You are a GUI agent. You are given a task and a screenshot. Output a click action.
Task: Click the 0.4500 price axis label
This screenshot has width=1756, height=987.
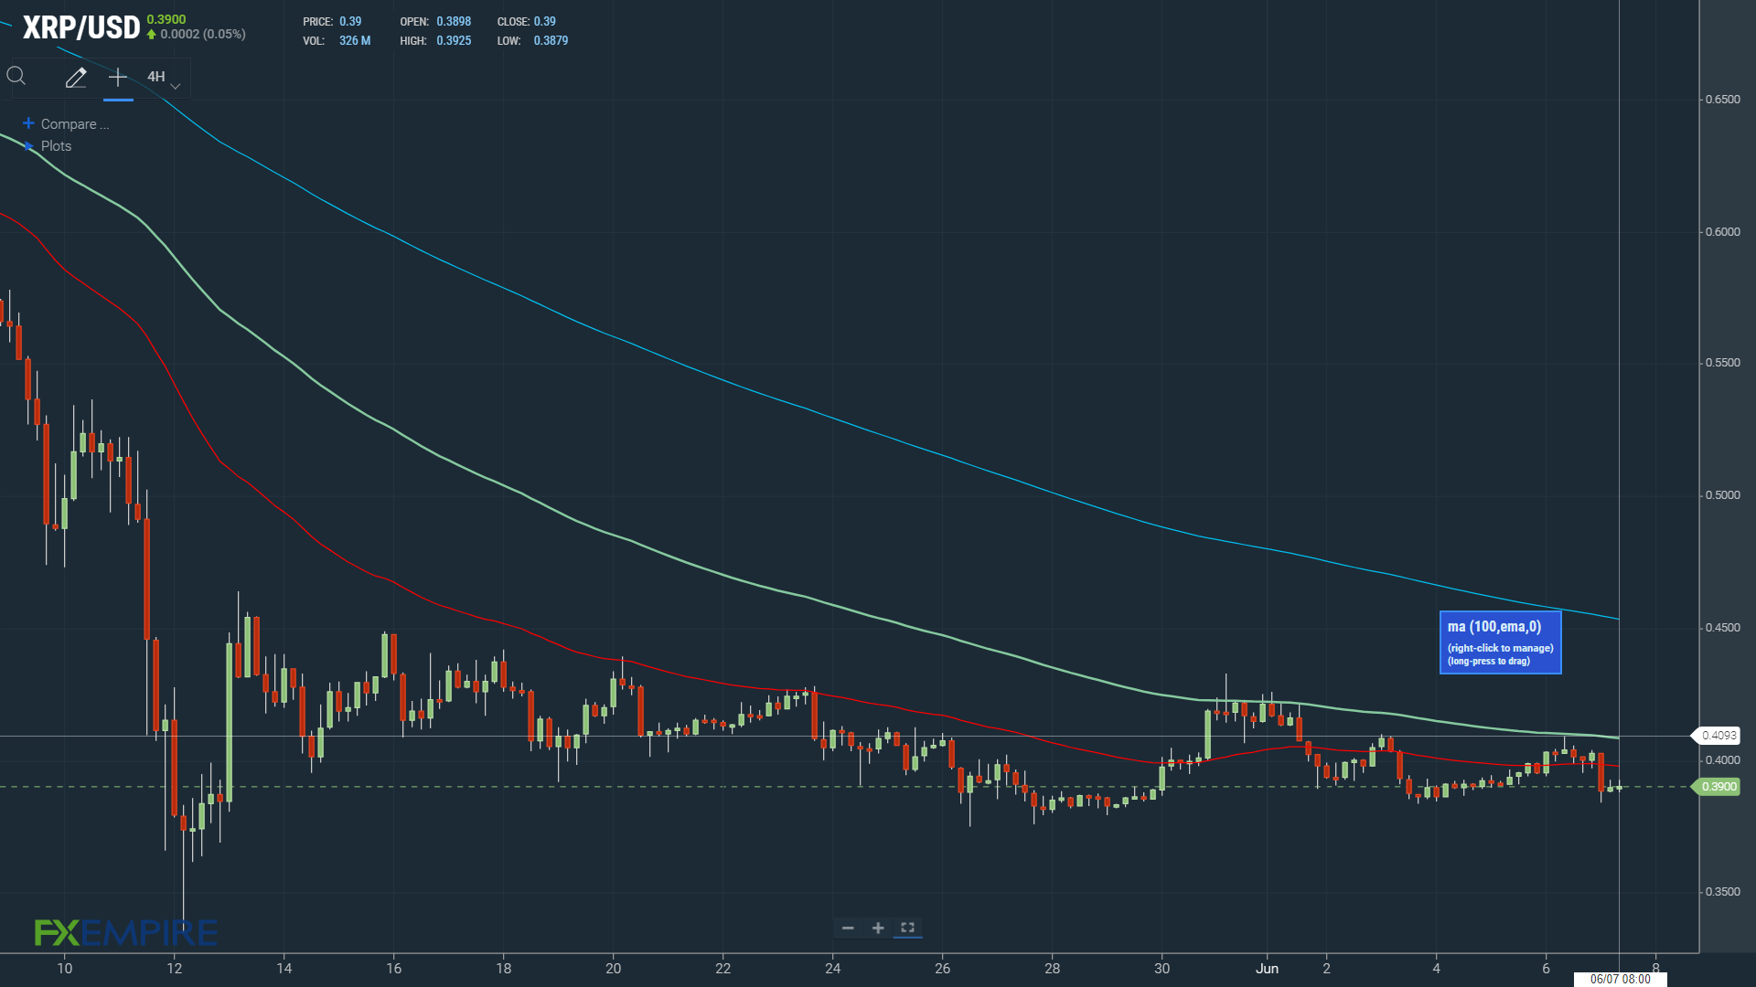click(1723, 628)
